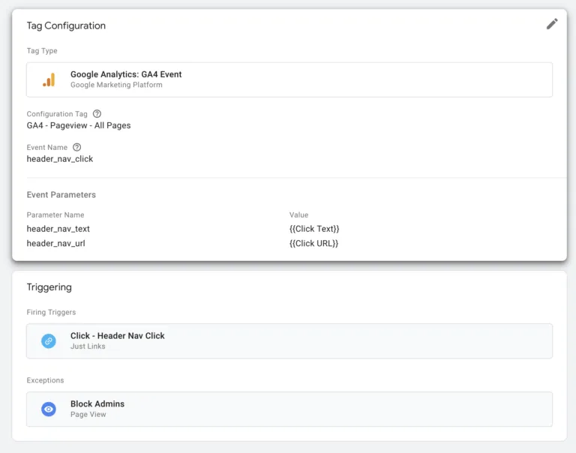Click the pencil edit icon for Tag Configuration

tap(552, 24)
